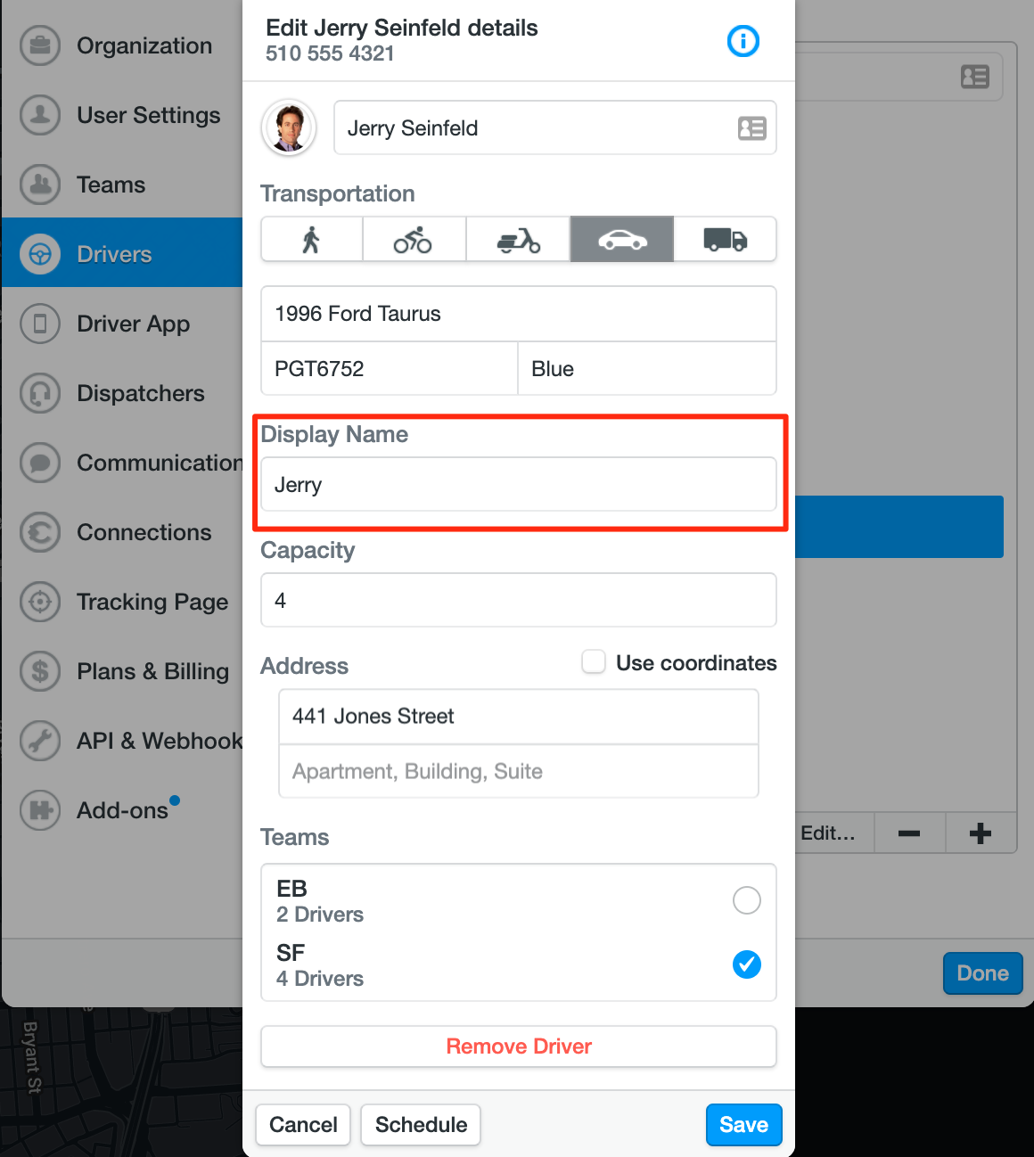
Task: Select walking transportation mode
Action: click(311, 240)
